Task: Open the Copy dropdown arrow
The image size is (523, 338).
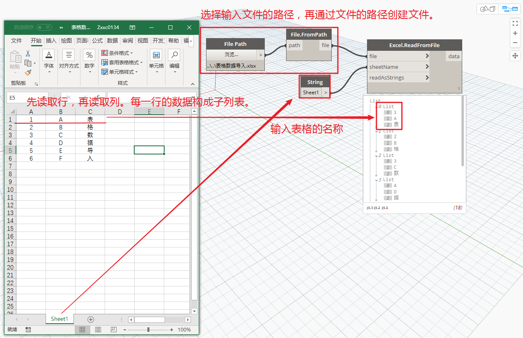Action: [x=35, y=64]
